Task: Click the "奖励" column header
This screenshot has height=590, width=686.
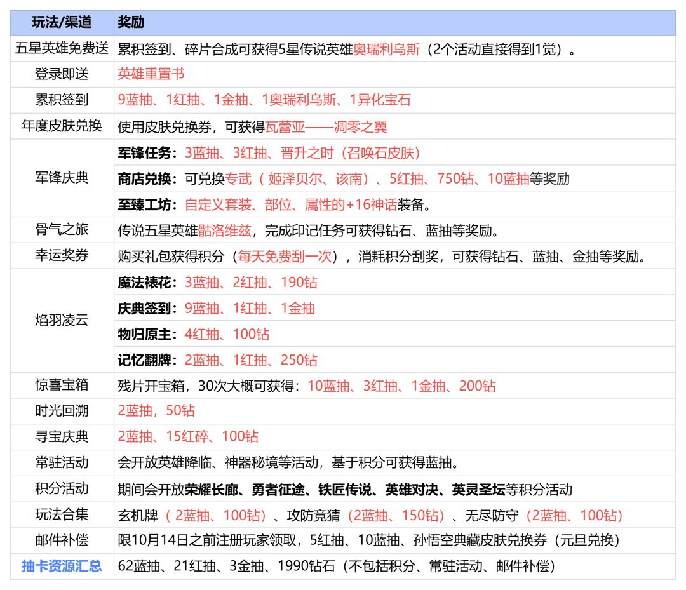Action: click(x=131, y=22)
